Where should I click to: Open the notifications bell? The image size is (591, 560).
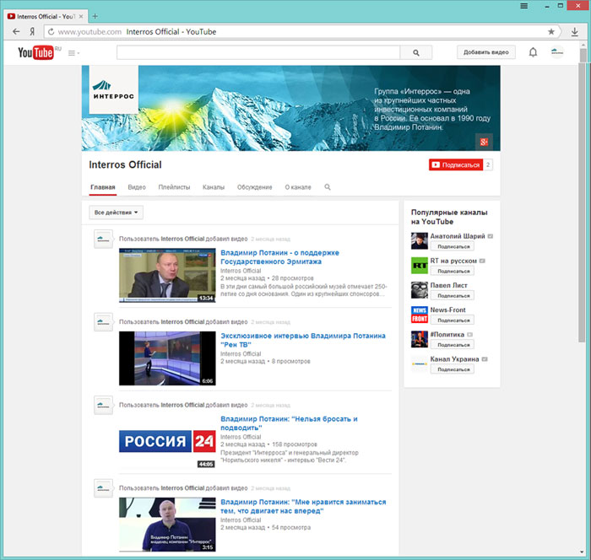tap(533, 52)
